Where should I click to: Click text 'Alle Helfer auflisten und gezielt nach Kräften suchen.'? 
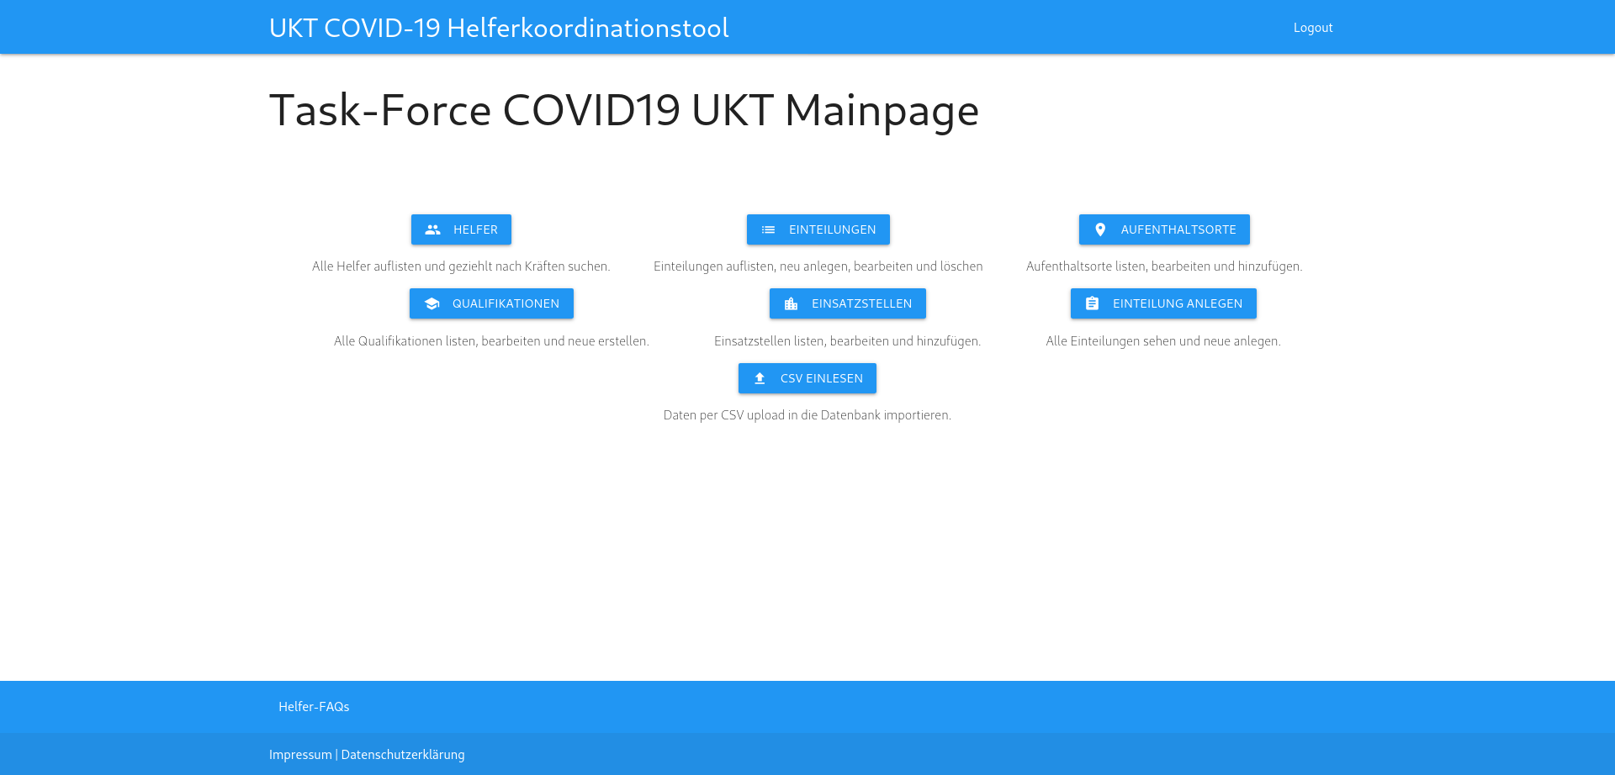tap(461, 266)
